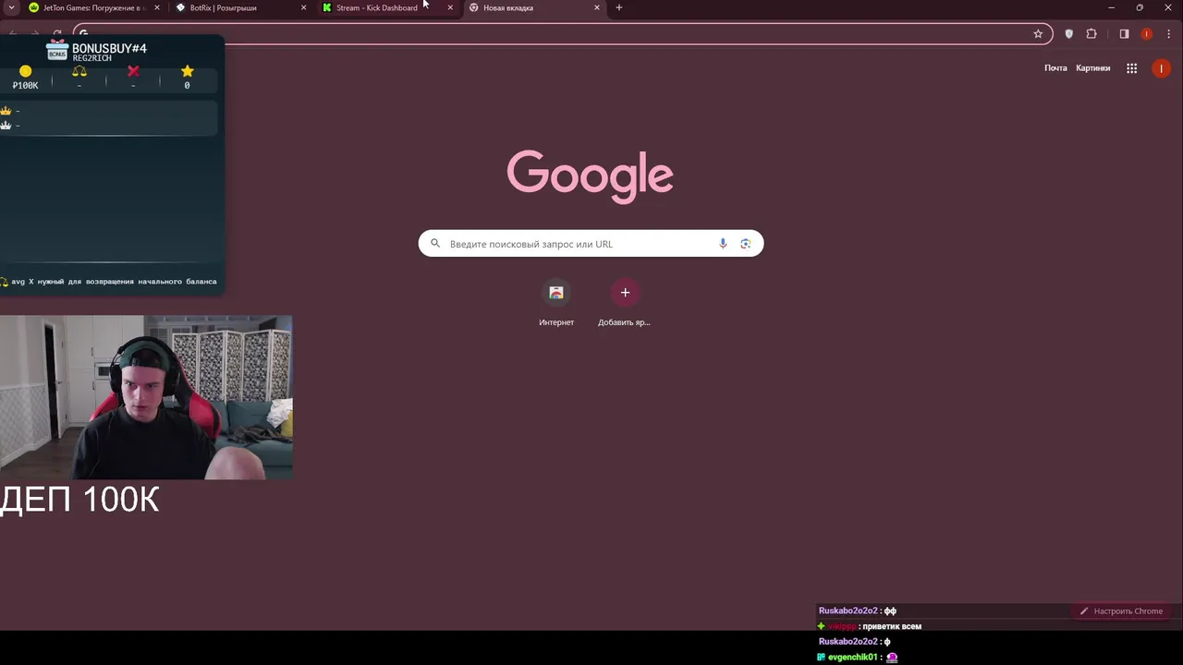Open Google apps grid
Image resolution: width=1183 pixels, height=665 pixels.
pyautogui.click(x=1131, y=68)
